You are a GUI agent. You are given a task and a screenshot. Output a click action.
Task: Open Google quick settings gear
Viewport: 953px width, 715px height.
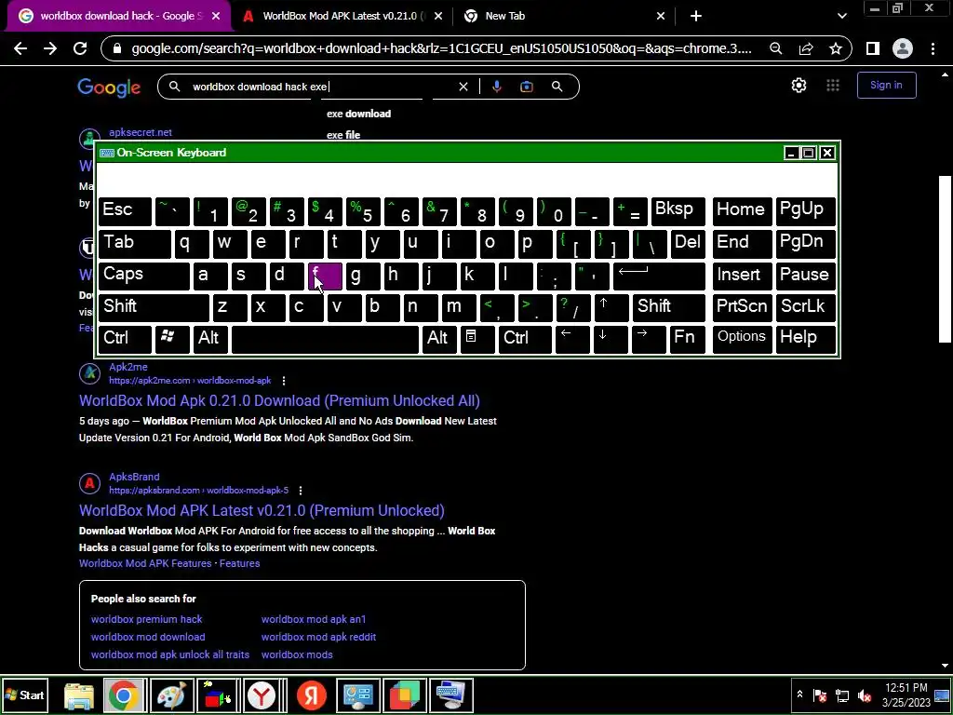pyautogui.click(x=799, y=85)
